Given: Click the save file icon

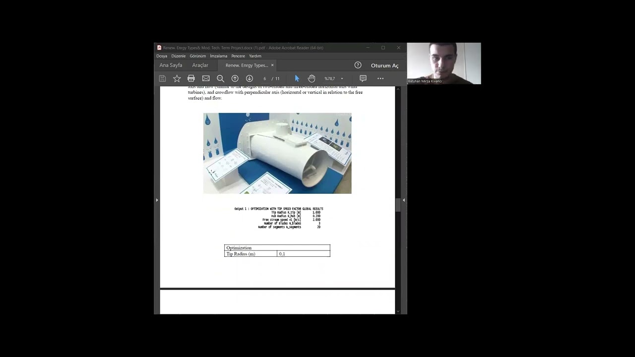Looking at the screenshot, I should click(162, 78).
